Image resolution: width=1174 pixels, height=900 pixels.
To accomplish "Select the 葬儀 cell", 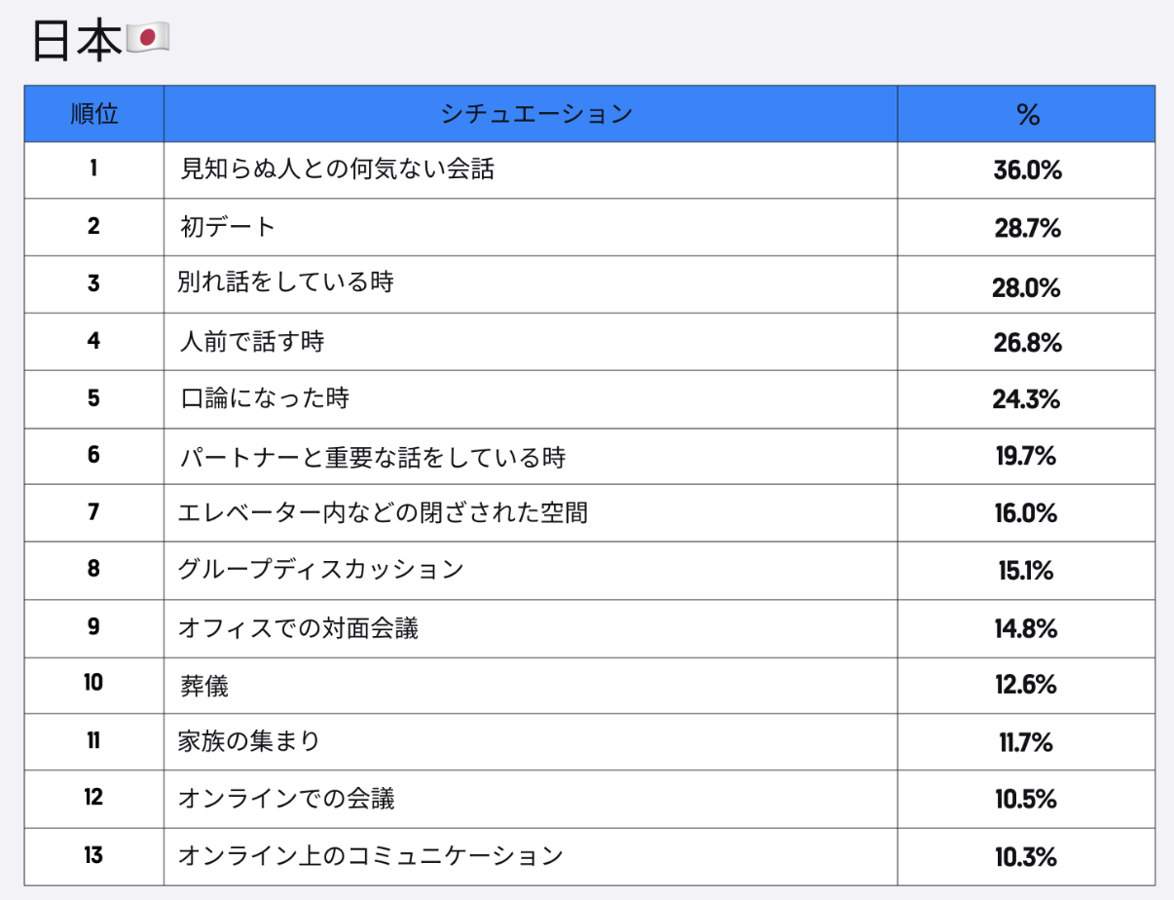I will click(x=204, y=686).
